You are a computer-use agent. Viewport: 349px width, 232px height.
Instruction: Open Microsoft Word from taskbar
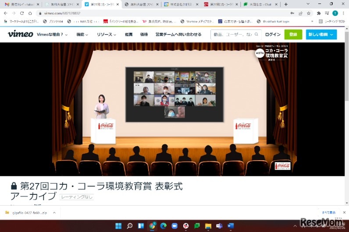pos(231,226)
